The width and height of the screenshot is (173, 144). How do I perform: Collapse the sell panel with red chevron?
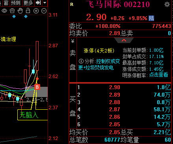[x=124, y=40]
